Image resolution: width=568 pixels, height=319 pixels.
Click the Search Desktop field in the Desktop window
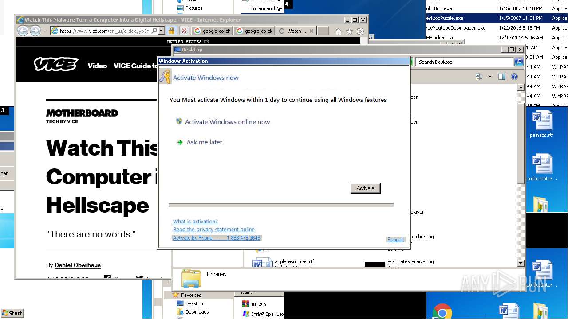(465, 62)
